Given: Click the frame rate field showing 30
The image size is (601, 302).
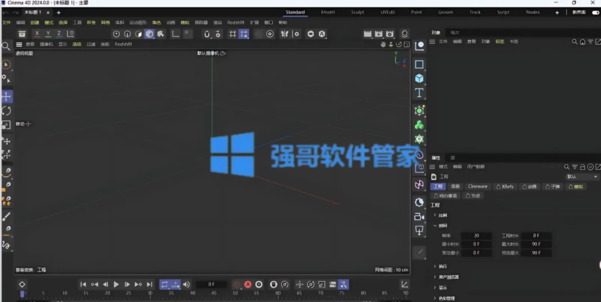Looking at the screenshot, I should click(x=476, y=236).
